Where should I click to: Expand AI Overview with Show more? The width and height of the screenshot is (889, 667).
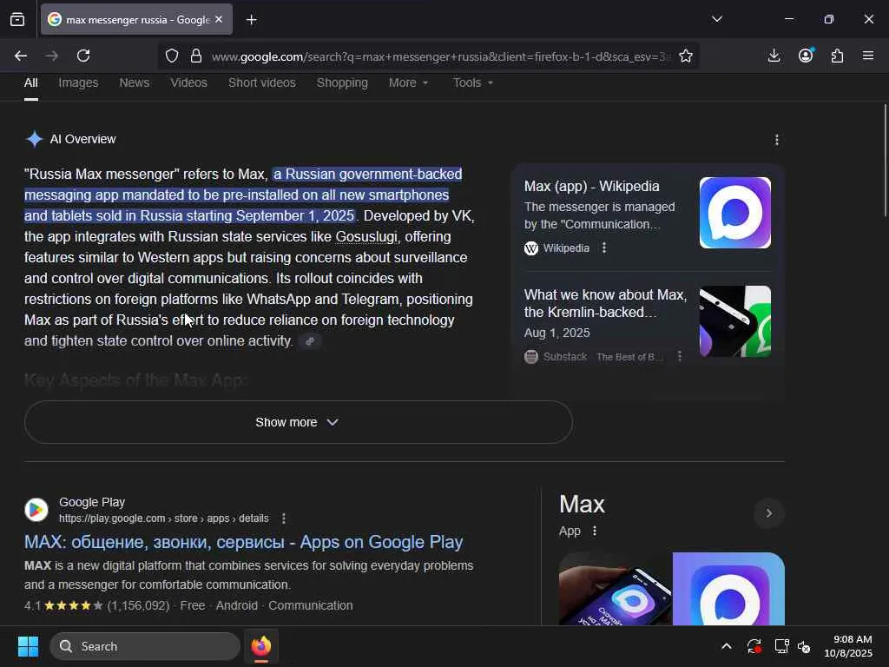299,422
